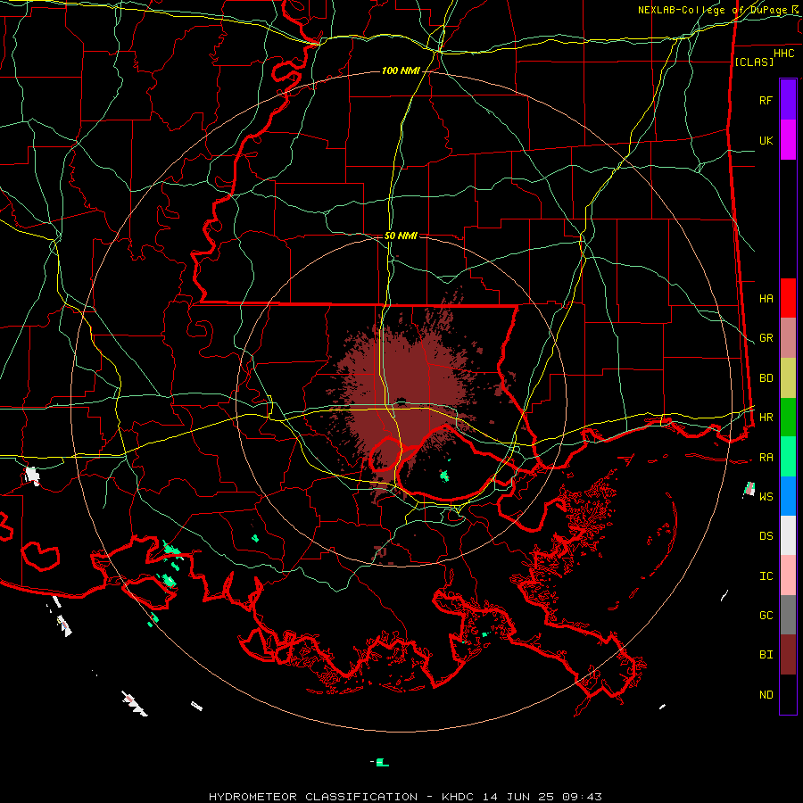The image size is (803, 803).
Task: Click the RF legend label
Action: [x=766, y=100]
